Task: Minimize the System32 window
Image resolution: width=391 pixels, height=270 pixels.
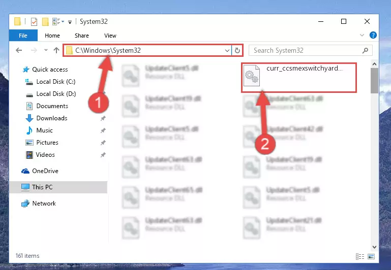Action: (x=321, y=22)
